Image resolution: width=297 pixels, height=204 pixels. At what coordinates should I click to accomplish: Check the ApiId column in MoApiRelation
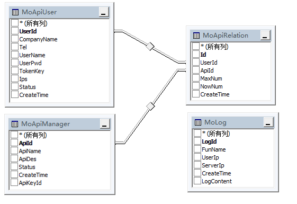click(196, 70)
